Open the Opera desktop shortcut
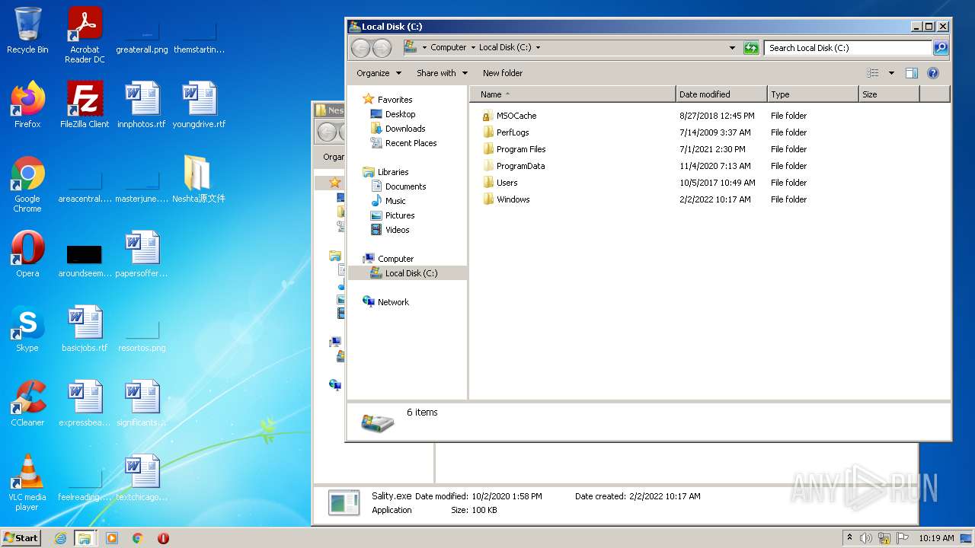The width and height of the screenshot is (975, 548). pyautogui.click(x=27, y=253)
